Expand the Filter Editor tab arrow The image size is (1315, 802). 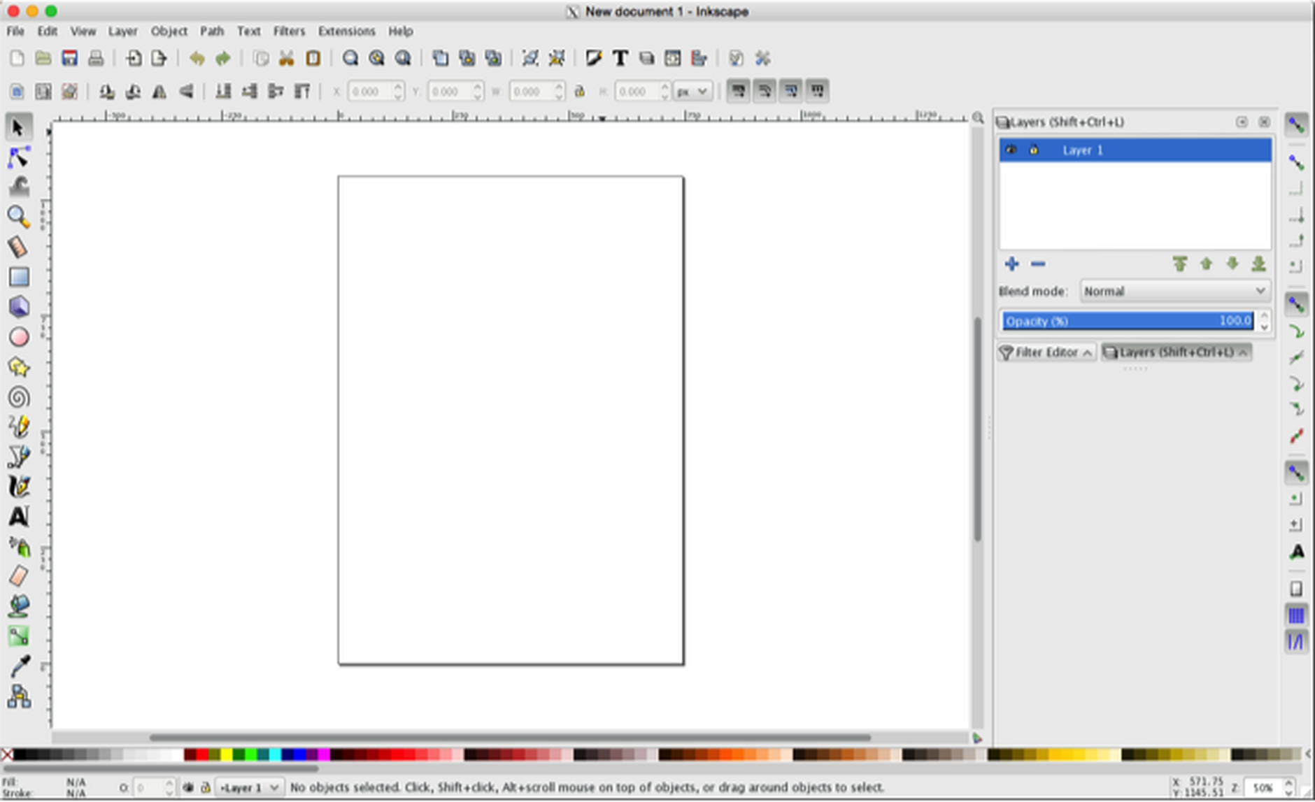[x=1087, y=352]
